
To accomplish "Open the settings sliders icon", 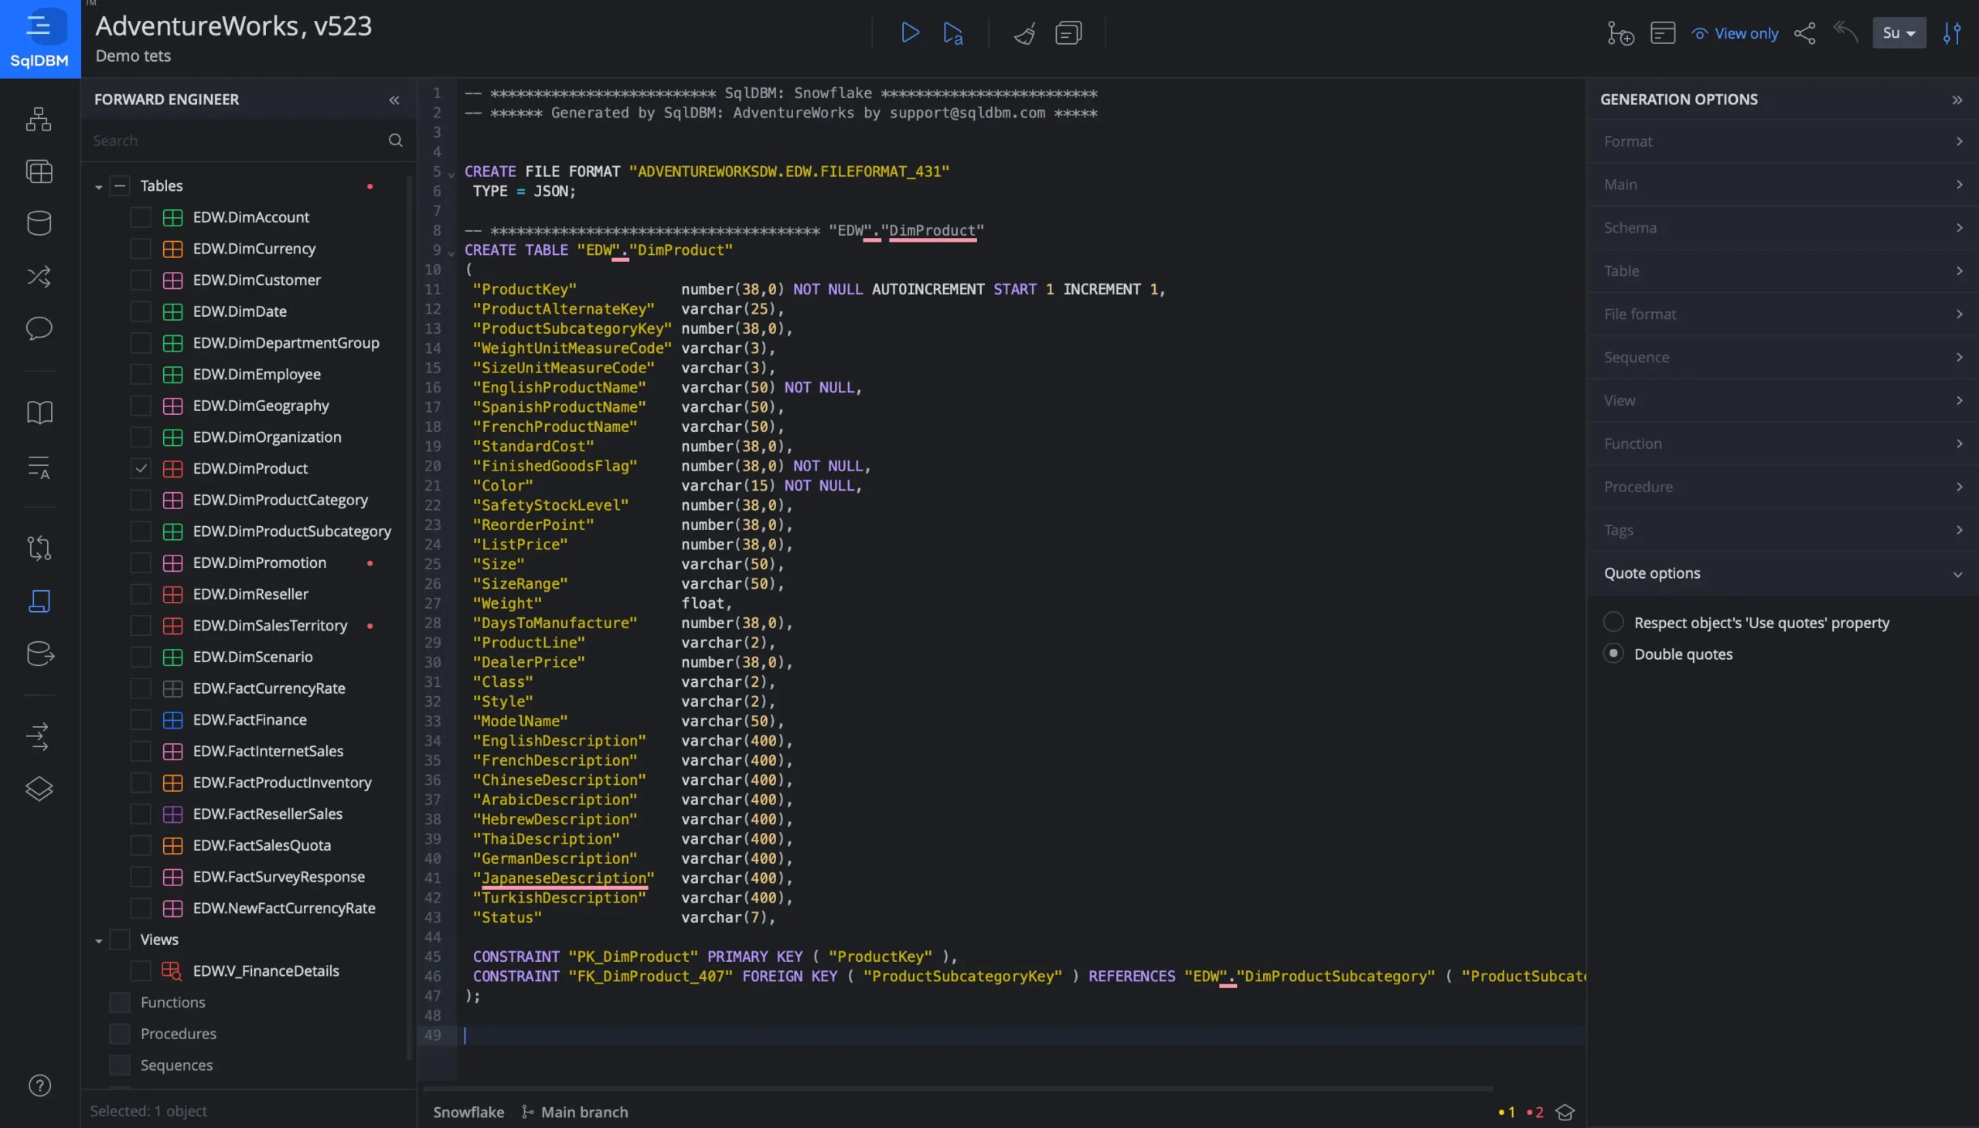I will [x=1952, y=33].
